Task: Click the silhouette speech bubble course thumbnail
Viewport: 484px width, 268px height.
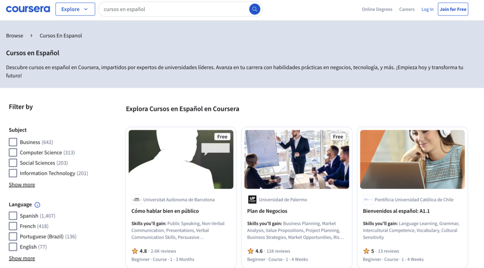Action: pos(181,159)
